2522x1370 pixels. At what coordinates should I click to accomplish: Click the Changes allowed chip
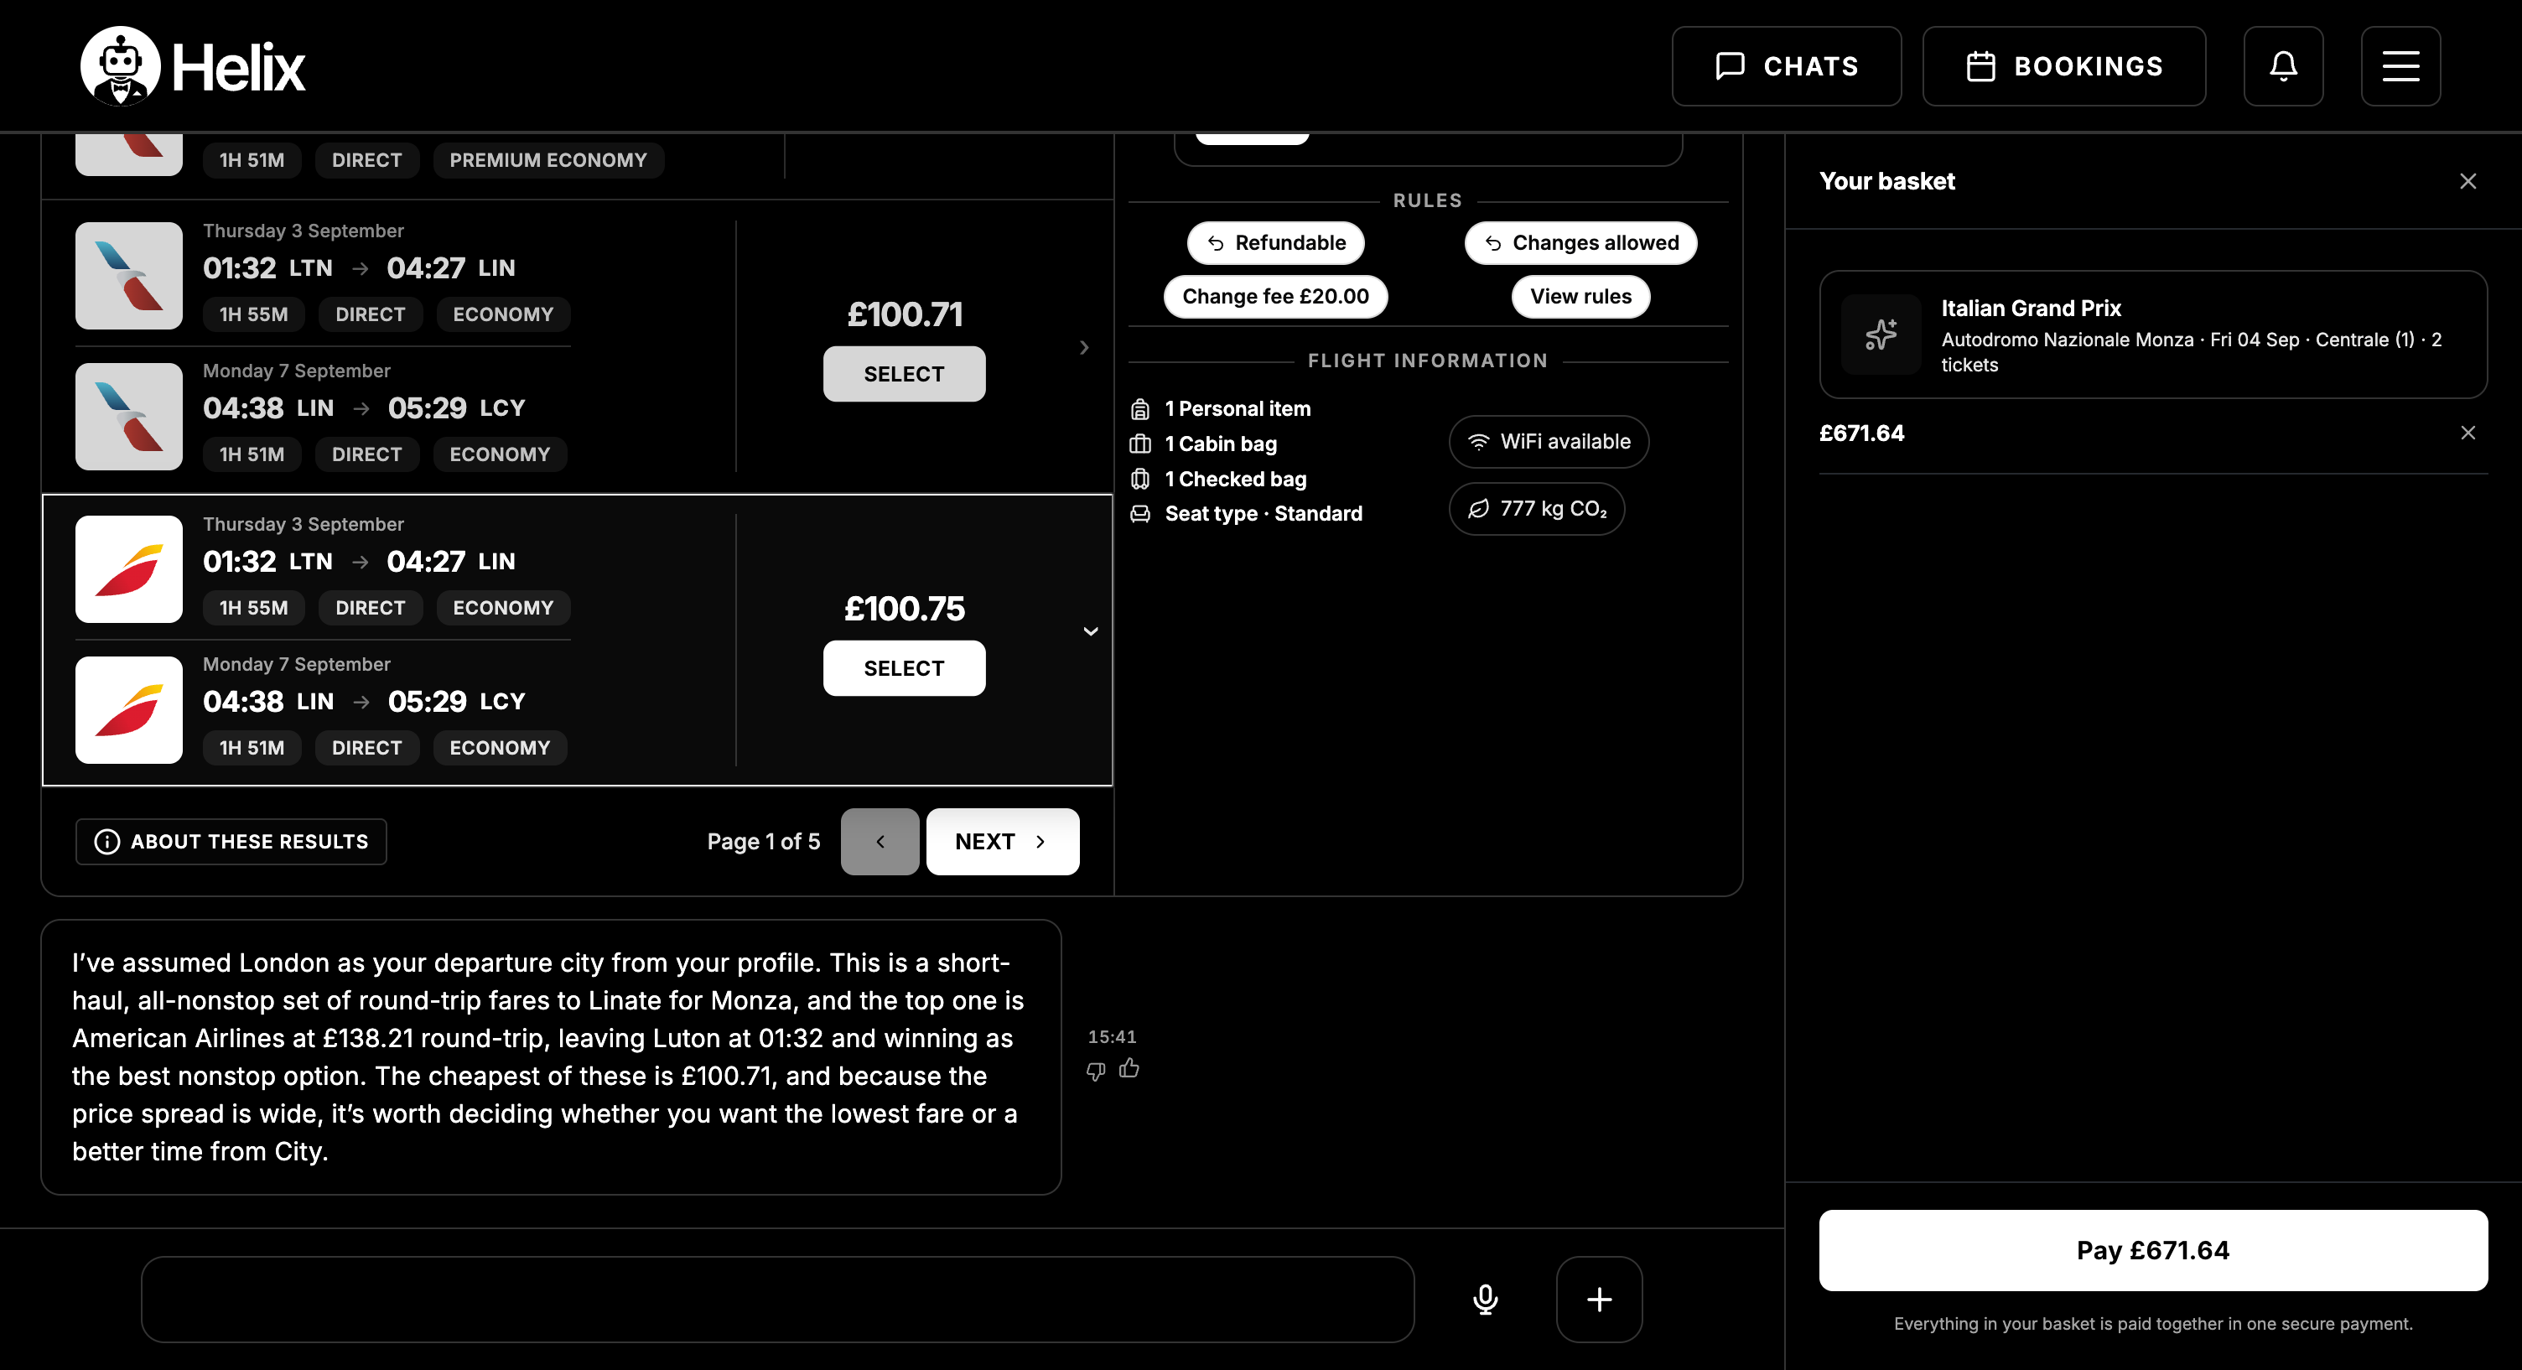(x=1581, y=243)
